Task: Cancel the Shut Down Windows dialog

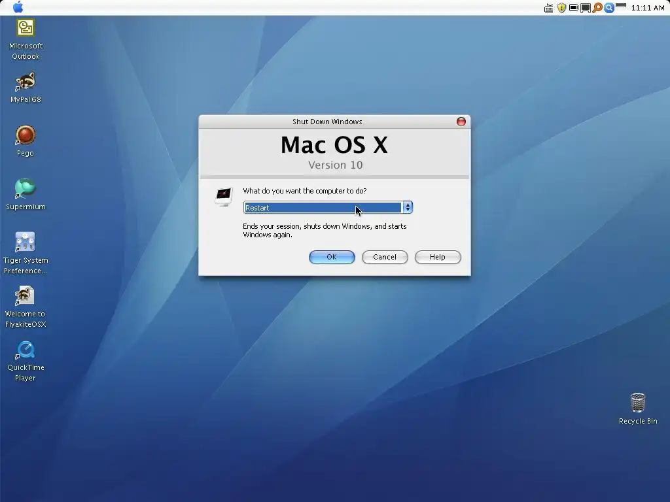Action: click(385, 257)
